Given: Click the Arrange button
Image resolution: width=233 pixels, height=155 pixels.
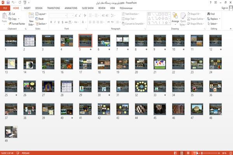Looking at the screenshot, I should click(175, 19).
